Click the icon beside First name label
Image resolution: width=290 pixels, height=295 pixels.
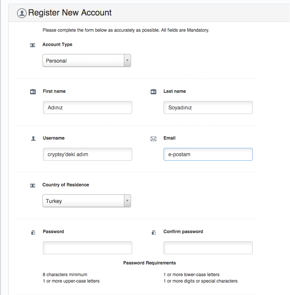(x=33, y=92)
